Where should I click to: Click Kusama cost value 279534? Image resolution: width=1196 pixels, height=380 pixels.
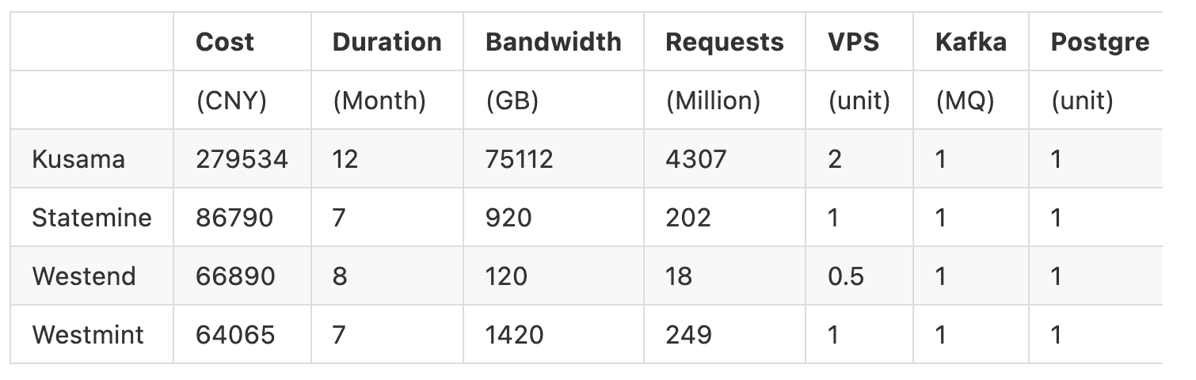pos(242,159)
